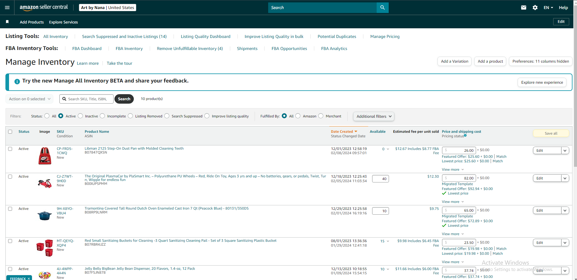Select the Jelly Belly row checkbox
This screenshot has height=280, width=577.
10,269
